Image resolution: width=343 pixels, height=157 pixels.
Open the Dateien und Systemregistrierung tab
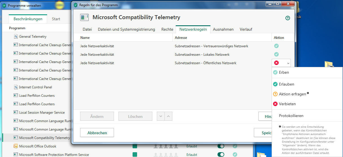[126, 29]
